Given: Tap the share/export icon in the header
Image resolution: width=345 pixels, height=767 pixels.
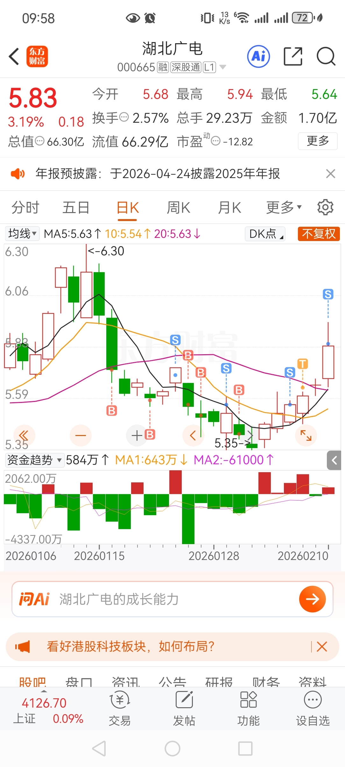Looking at the screenshot, I should tap(293, 56).
